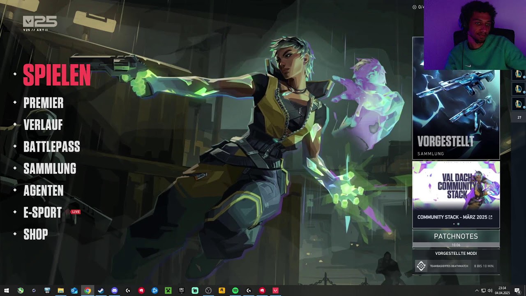526x296 pixels.
Task: Open the clock showing 23:34
Action: tap(502, 291)
